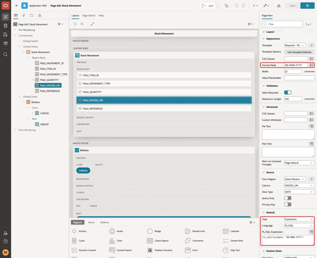Viewport: 317px width, 258px height.
Task: Collapse the Appearance section
Action: point(263,39)
